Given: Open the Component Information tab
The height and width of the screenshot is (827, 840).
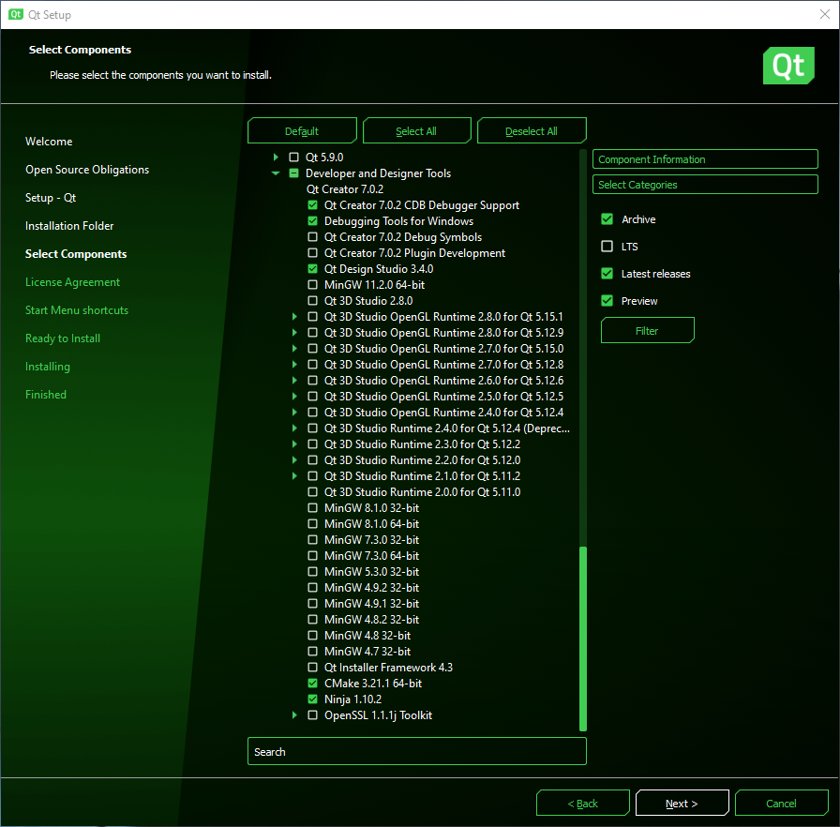Looking at the screenshot, I should 705,159.
